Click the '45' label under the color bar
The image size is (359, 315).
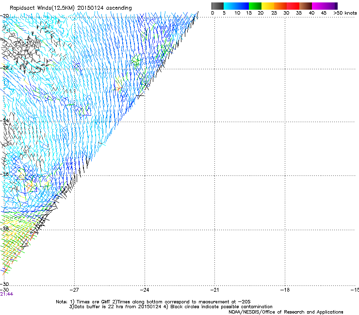[324, 13]
